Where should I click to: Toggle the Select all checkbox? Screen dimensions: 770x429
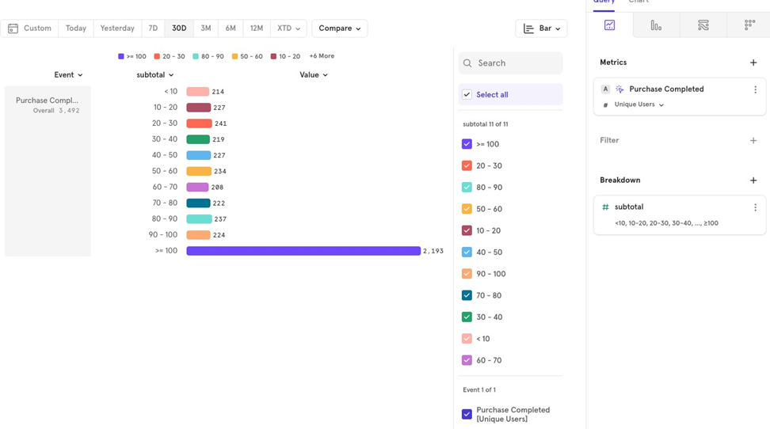[x=467, y=95]
